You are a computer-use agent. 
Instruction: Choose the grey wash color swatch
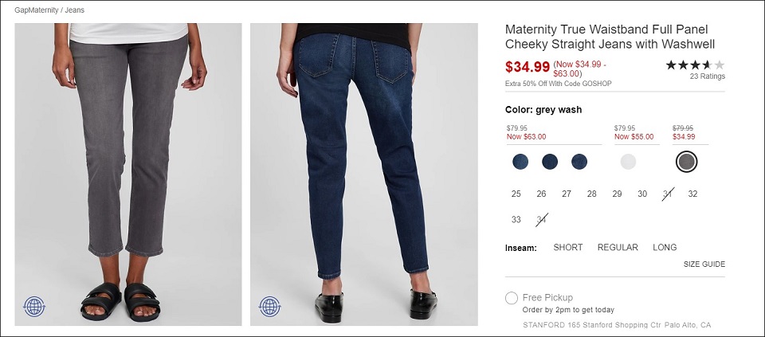coord(686,162)
